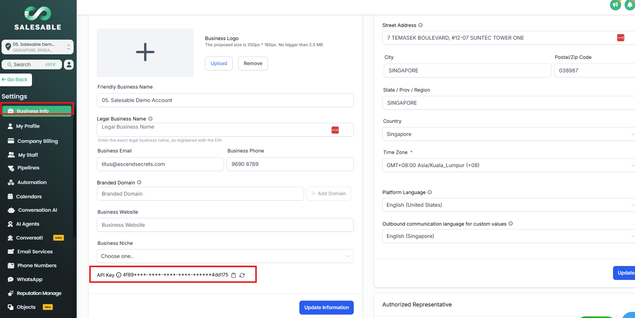Click the Search box in sidebar
This screenshot has width=635, height=318.
tap(32, 64)
